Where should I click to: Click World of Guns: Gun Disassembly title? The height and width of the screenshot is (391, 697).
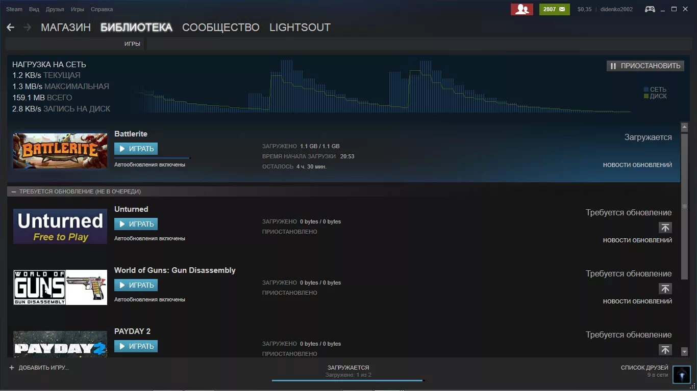[175, 270]
